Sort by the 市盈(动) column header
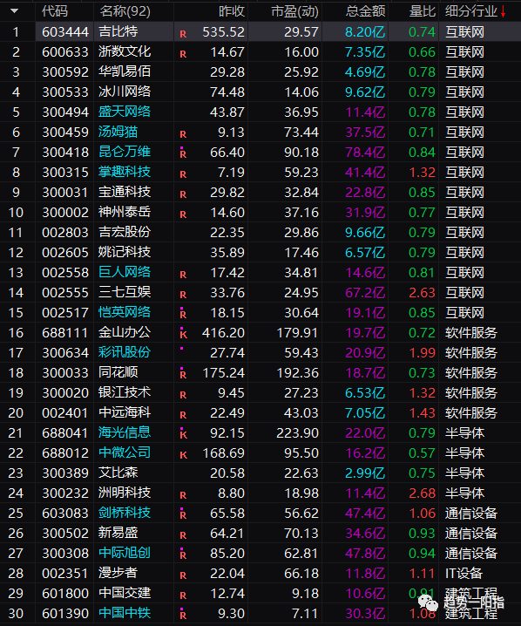The height and width of the screenshot is (626, 521). click(x=294, y=11)
